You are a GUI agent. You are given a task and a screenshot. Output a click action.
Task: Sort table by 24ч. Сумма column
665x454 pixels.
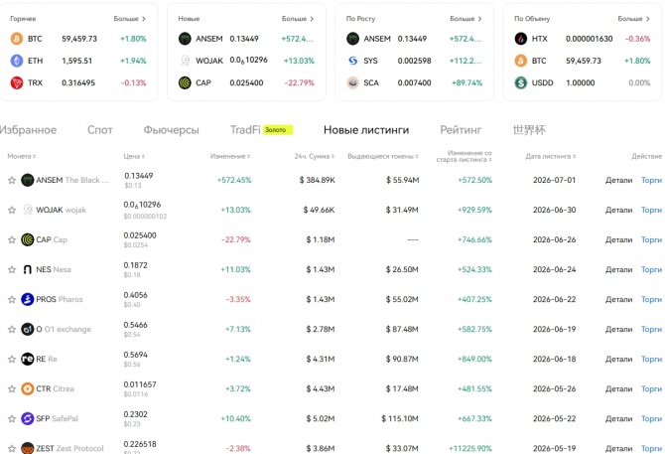[x=315, y=156]
